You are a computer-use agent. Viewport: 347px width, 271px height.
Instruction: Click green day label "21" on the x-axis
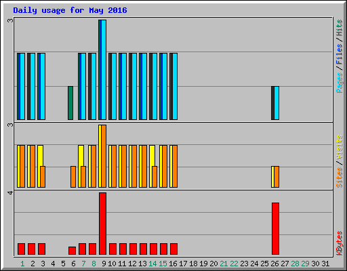tap(224, 264)
